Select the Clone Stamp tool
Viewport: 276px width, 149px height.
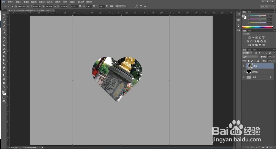(4, 45)
